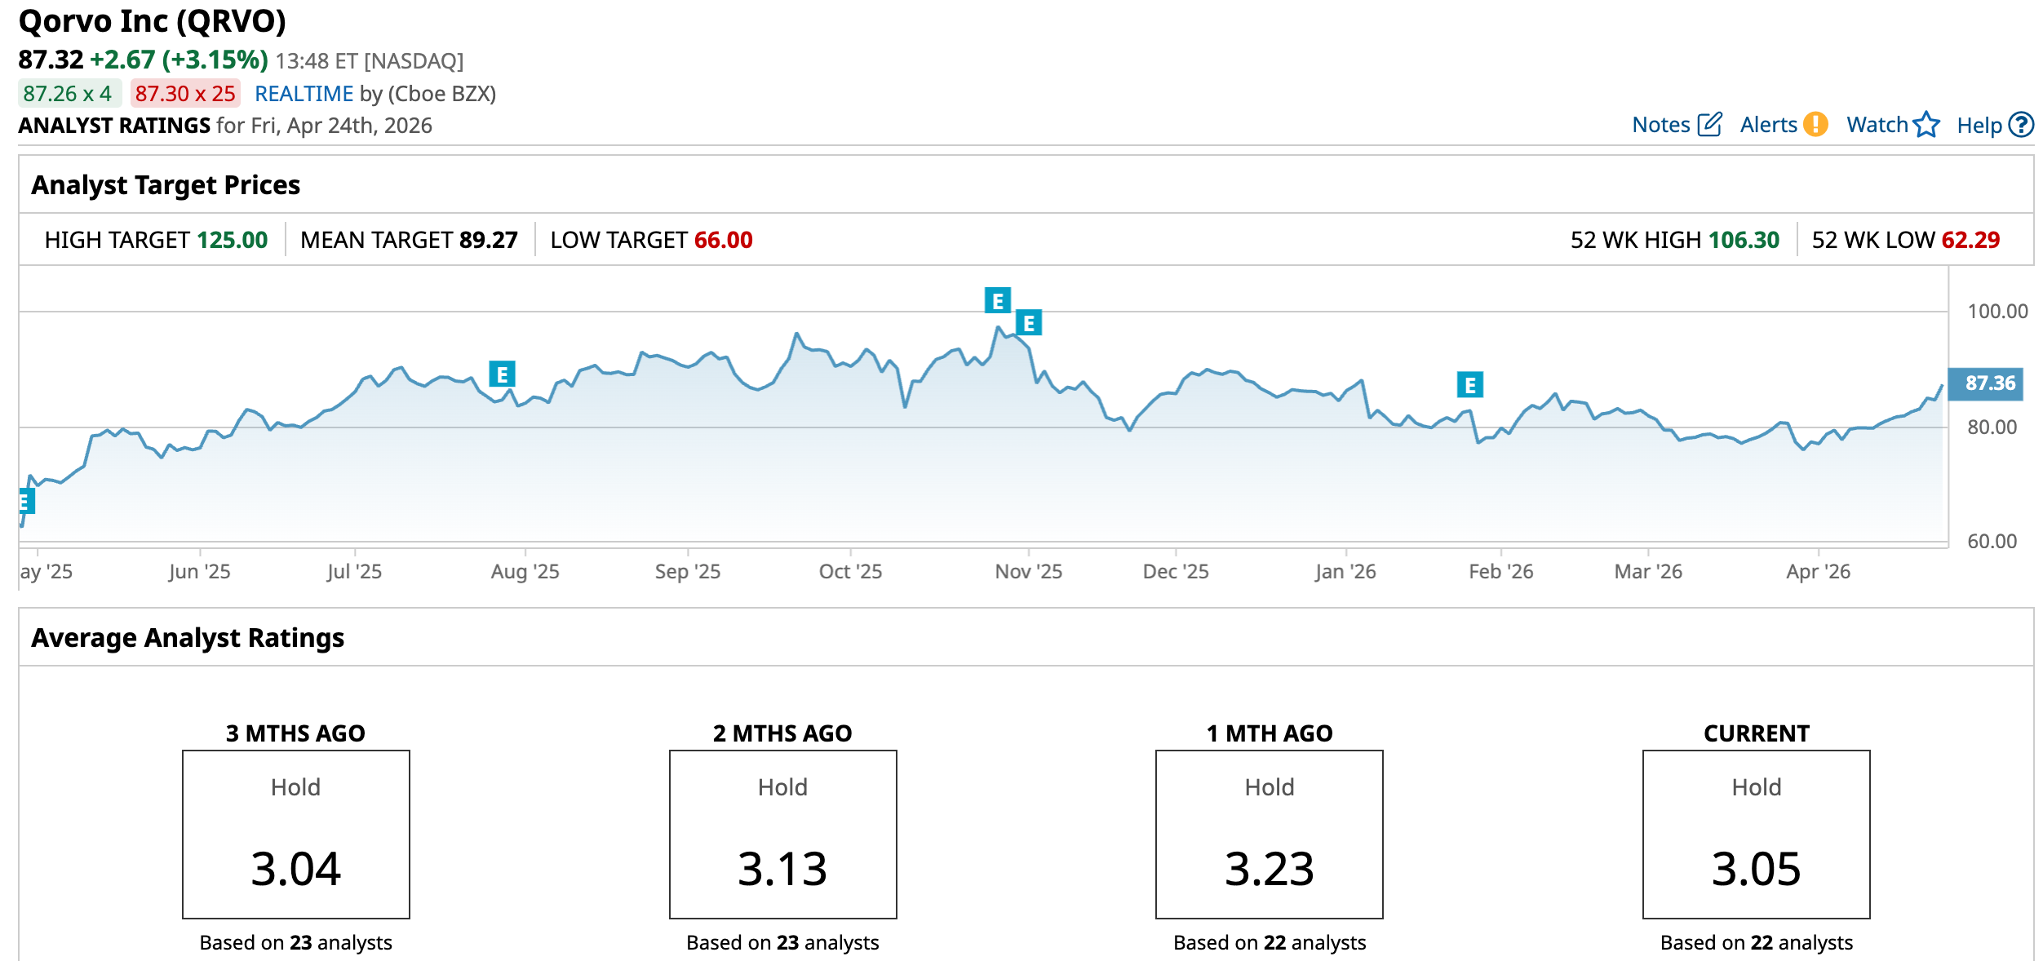Image resolution: width=2043 pixels, height=961 pixels.
Task: Click the earnings marker near Aug '25
Action: click(502, 374)
